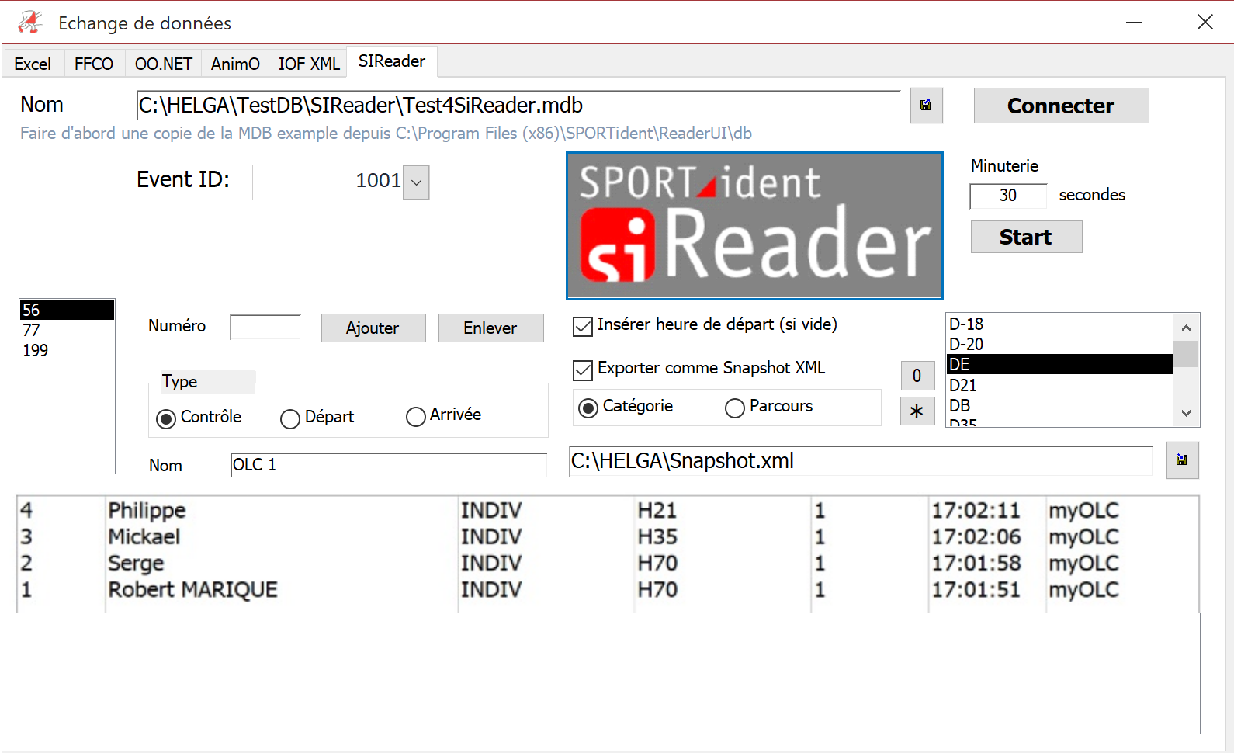This screenshot has height=753, width=1234.
Task: Select the SIReader tab
Action: (x=392, y=61)
